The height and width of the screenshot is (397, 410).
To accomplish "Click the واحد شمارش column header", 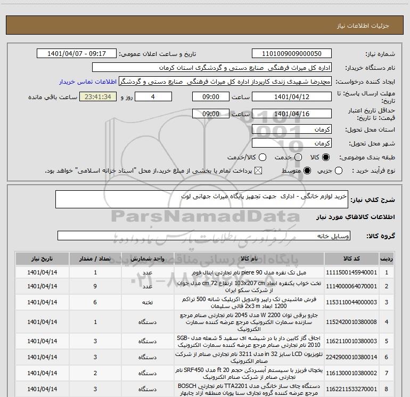I will pyautogui.click(x=147, y=258).
